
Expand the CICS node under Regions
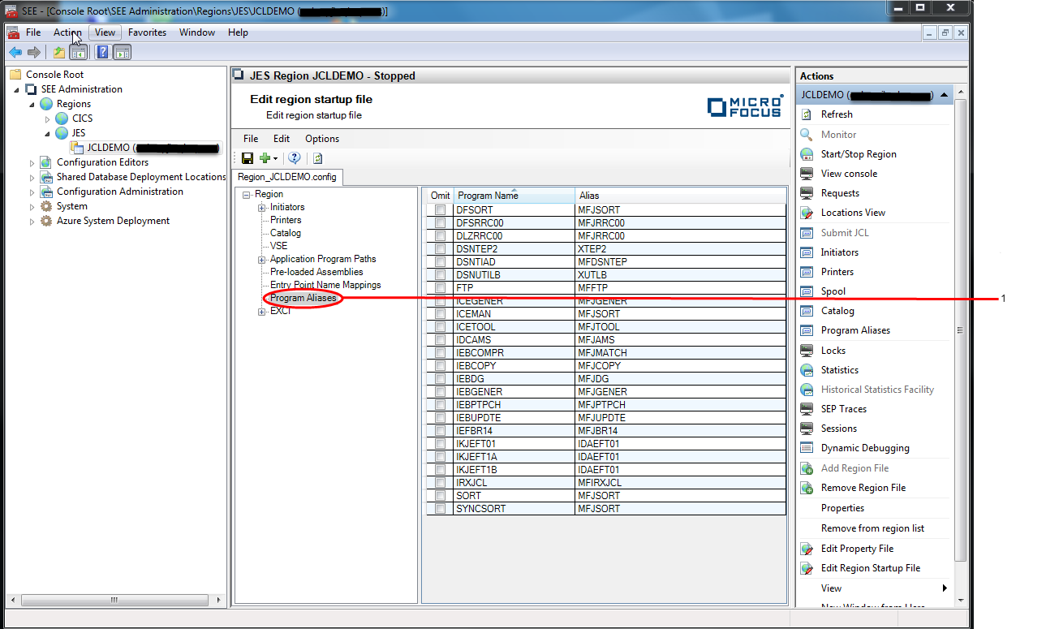click(47, 118)
